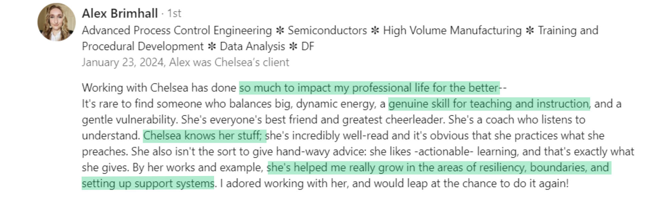The height and width of the screenshot is (200, 667).
Task: Click the asterisk before Data Analysis
Action: point(212,46)
